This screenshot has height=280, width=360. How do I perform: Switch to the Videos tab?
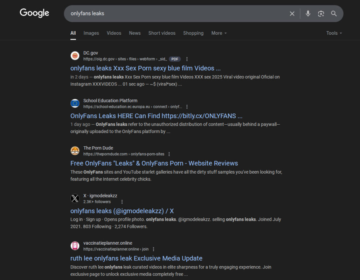click(x=114, y=33)
